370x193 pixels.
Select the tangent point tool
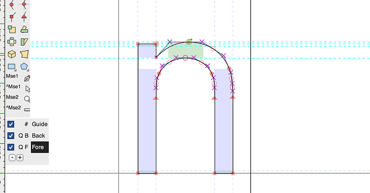[x=24, y=17]
